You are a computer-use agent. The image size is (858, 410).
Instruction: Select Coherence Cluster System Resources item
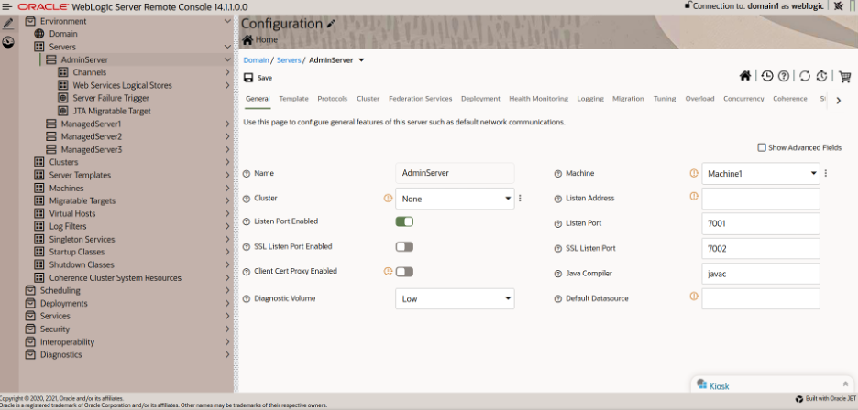[x=115, y=277]
